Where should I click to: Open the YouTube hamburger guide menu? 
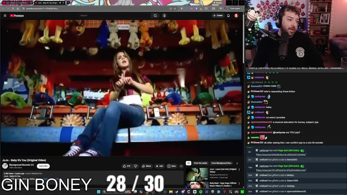coord(5,16)
